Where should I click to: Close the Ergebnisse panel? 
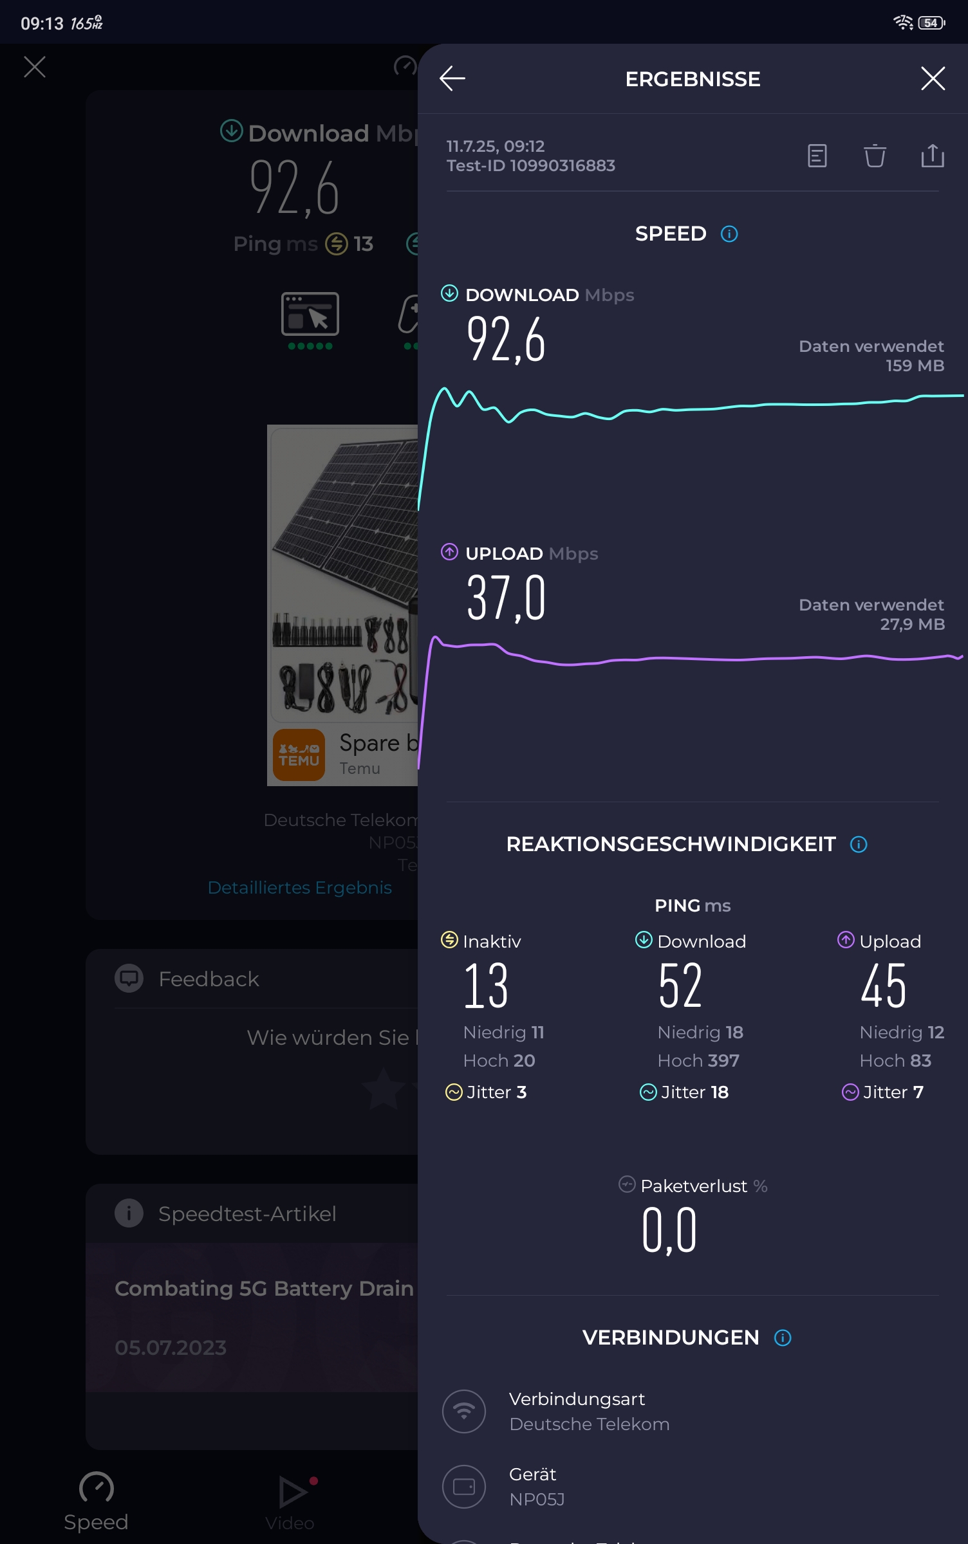pos(933,78)
